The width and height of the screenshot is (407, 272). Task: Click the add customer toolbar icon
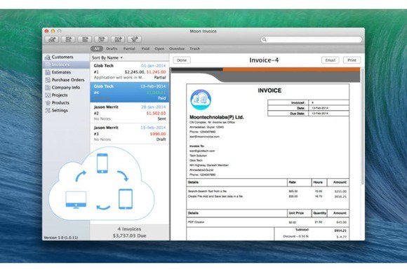click(x=52, y=39)
